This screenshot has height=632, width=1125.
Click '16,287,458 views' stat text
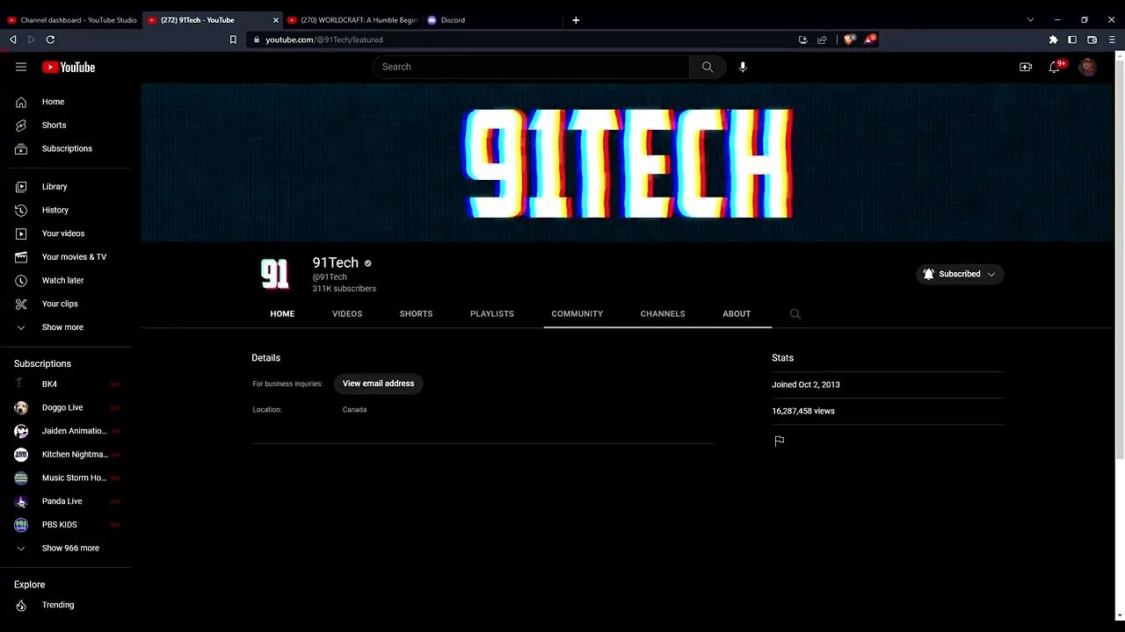(803, 411)
